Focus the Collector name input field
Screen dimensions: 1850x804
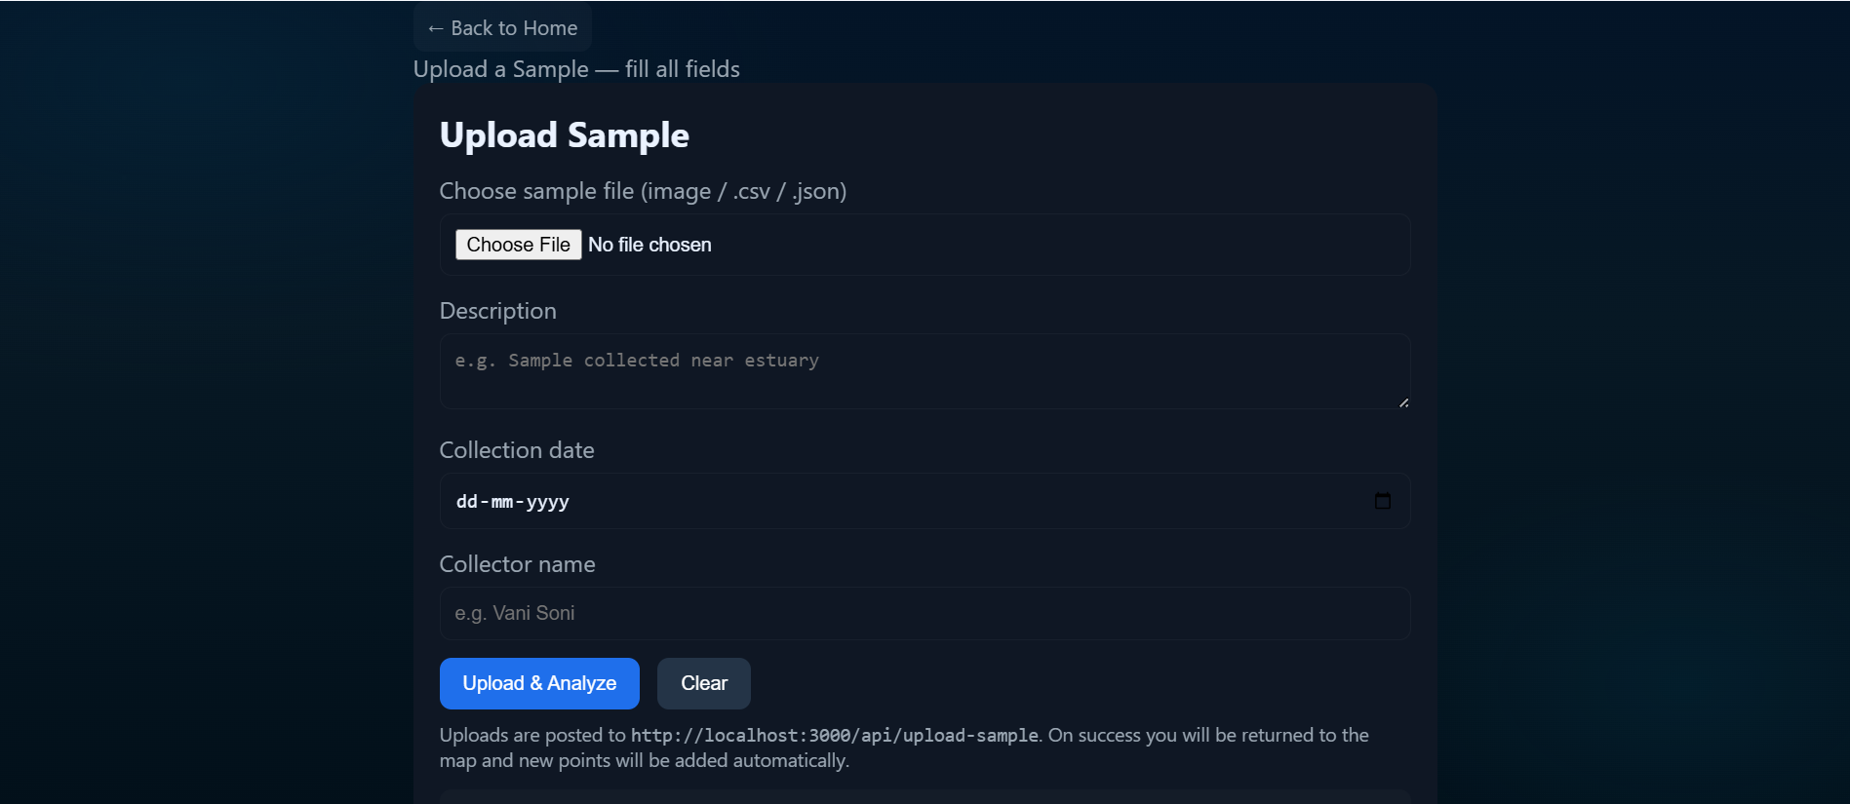924,613
